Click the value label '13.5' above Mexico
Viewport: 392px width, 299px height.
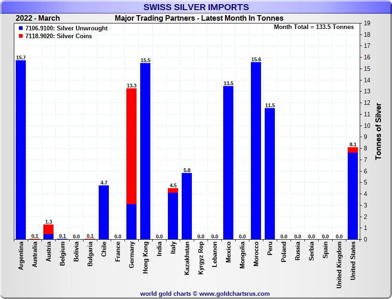pyautogui.click(x=228, y=83)
